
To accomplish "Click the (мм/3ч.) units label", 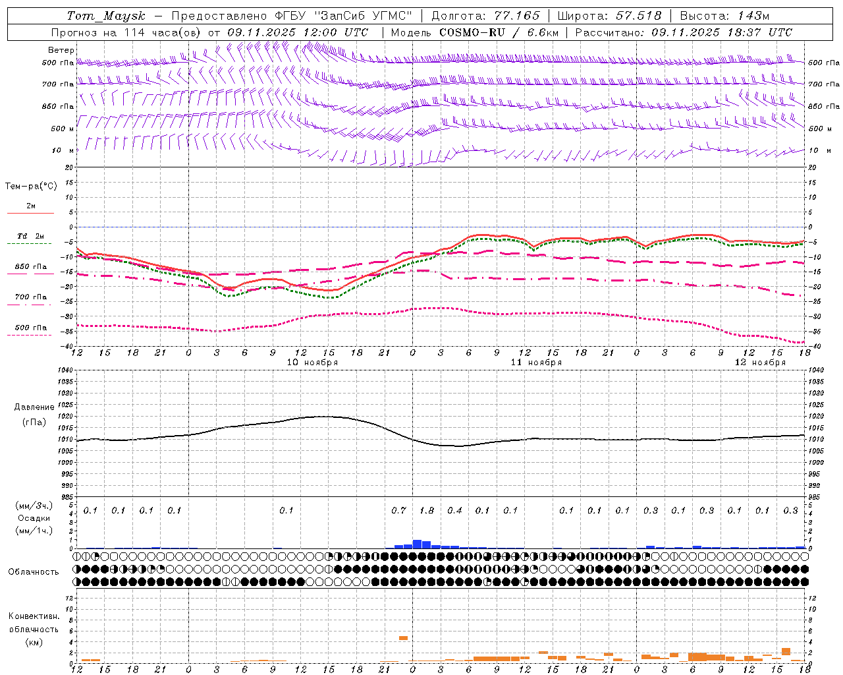I will tap(34, 506).
